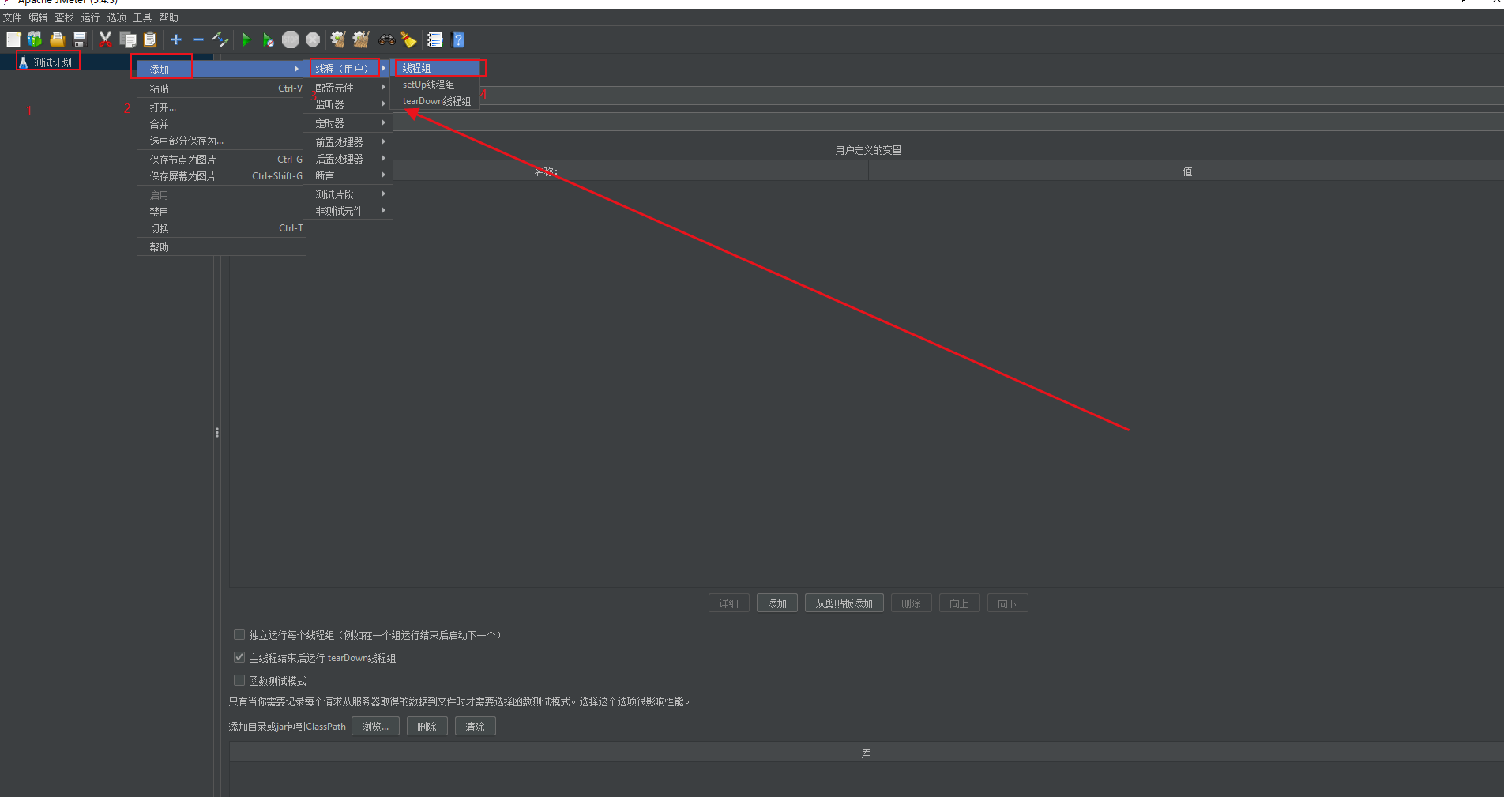Start the test with green play icon
The height and width of the screenshot is (797, 1504).
[x=246, y=39]
